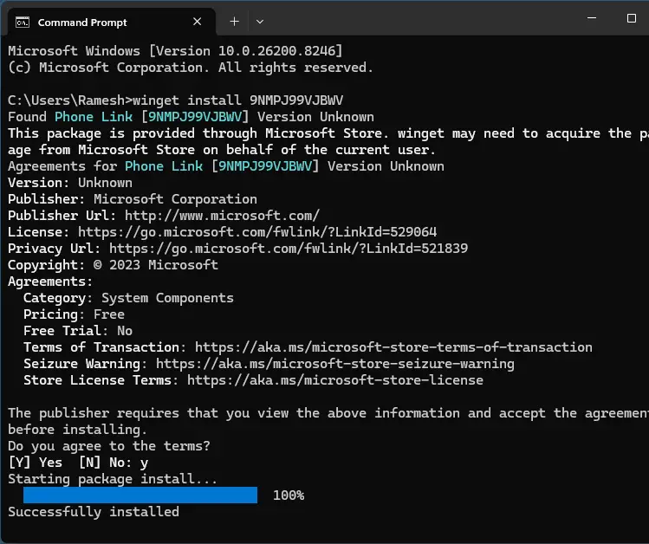The height and width of the screenshot is (544, 649).
Task: Expand the new tab profile dropdown
Action: click(260, 22)
